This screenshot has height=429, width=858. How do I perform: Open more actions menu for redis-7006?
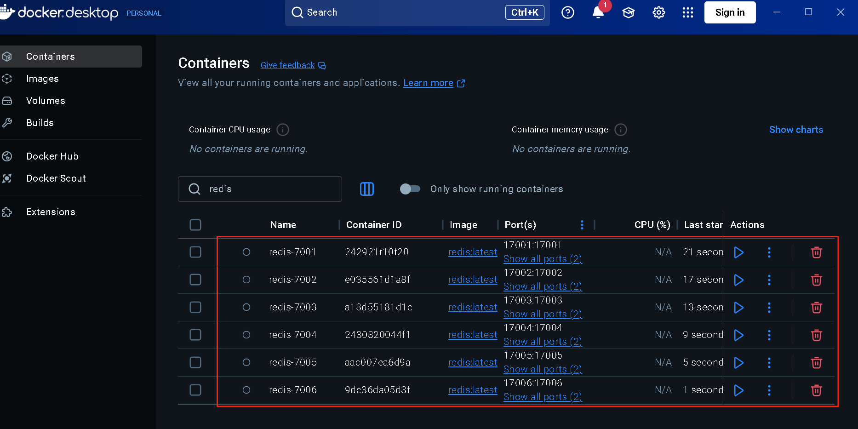coord(769,390)
